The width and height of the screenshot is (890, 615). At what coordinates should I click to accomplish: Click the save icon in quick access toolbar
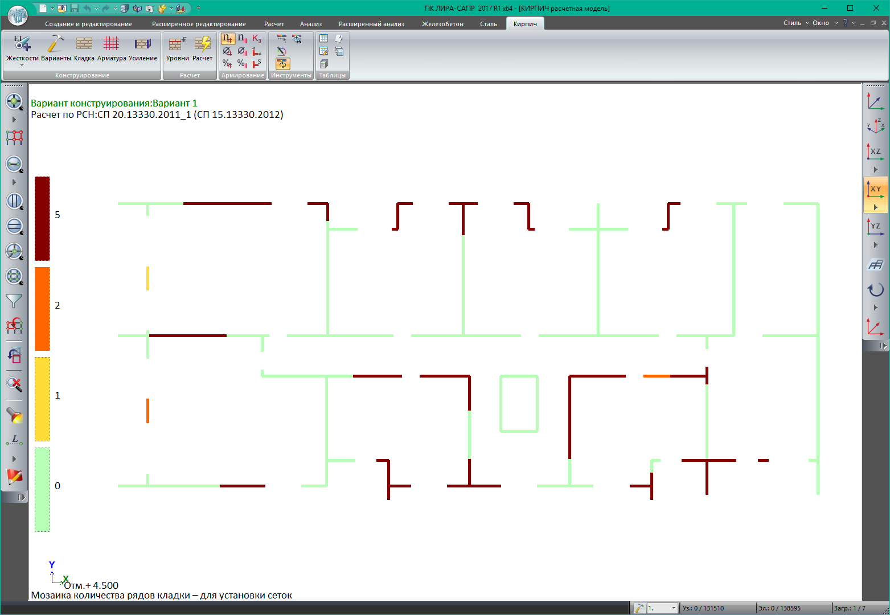click(x=75, y=9)
